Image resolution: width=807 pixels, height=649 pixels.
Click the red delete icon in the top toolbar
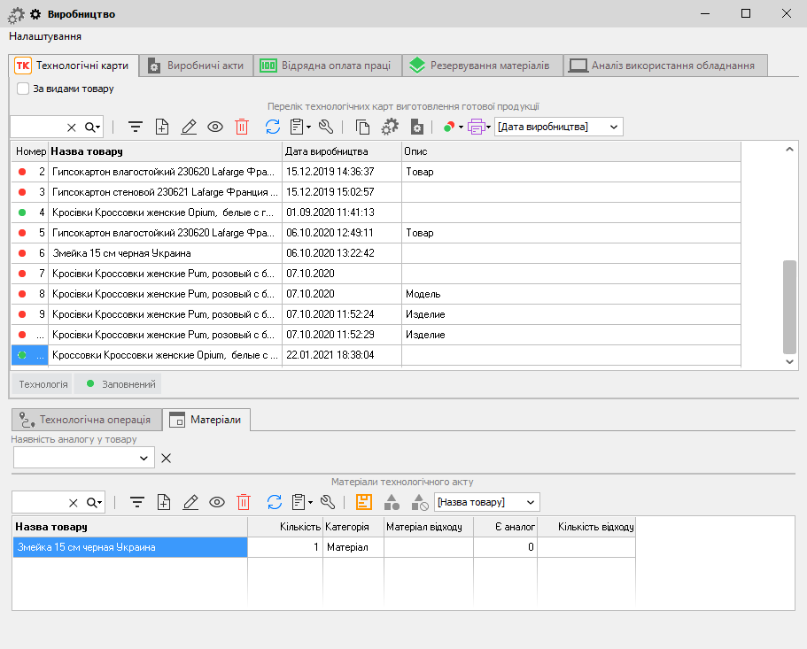click(242, 127)
